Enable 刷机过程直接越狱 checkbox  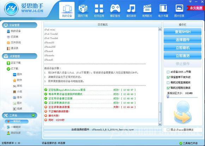click(168, 83)
